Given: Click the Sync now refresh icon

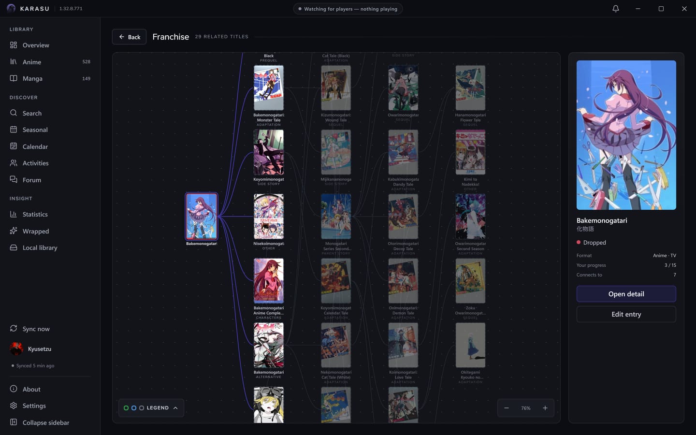Looking at the screenshot, I should point(14,329).
